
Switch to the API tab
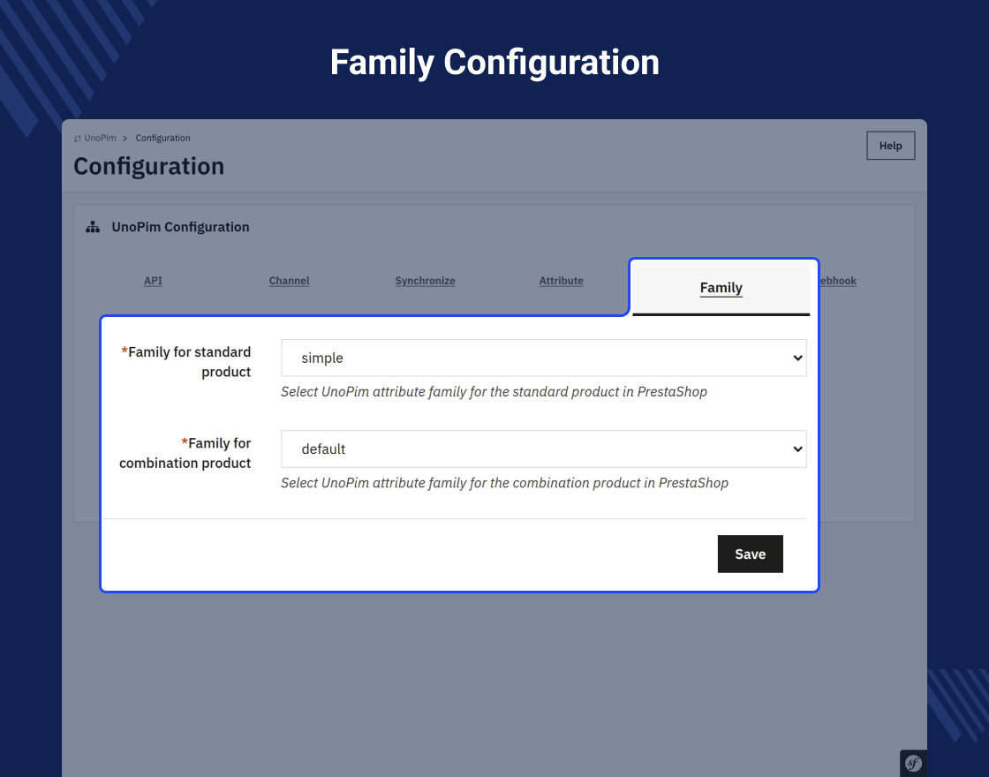154,281
